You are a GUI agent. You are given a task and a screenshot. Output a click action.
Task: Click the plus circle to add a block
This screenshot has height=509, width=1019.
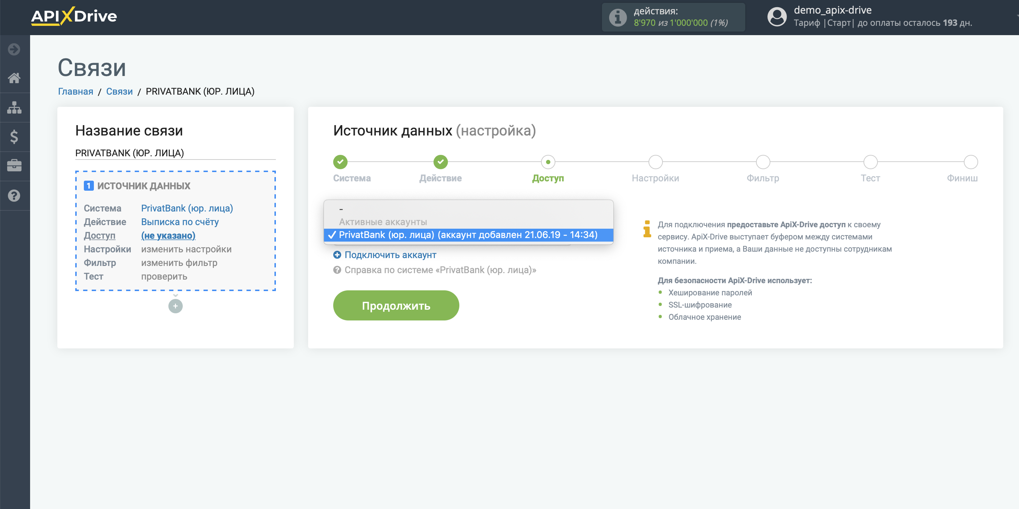(175, 306)
